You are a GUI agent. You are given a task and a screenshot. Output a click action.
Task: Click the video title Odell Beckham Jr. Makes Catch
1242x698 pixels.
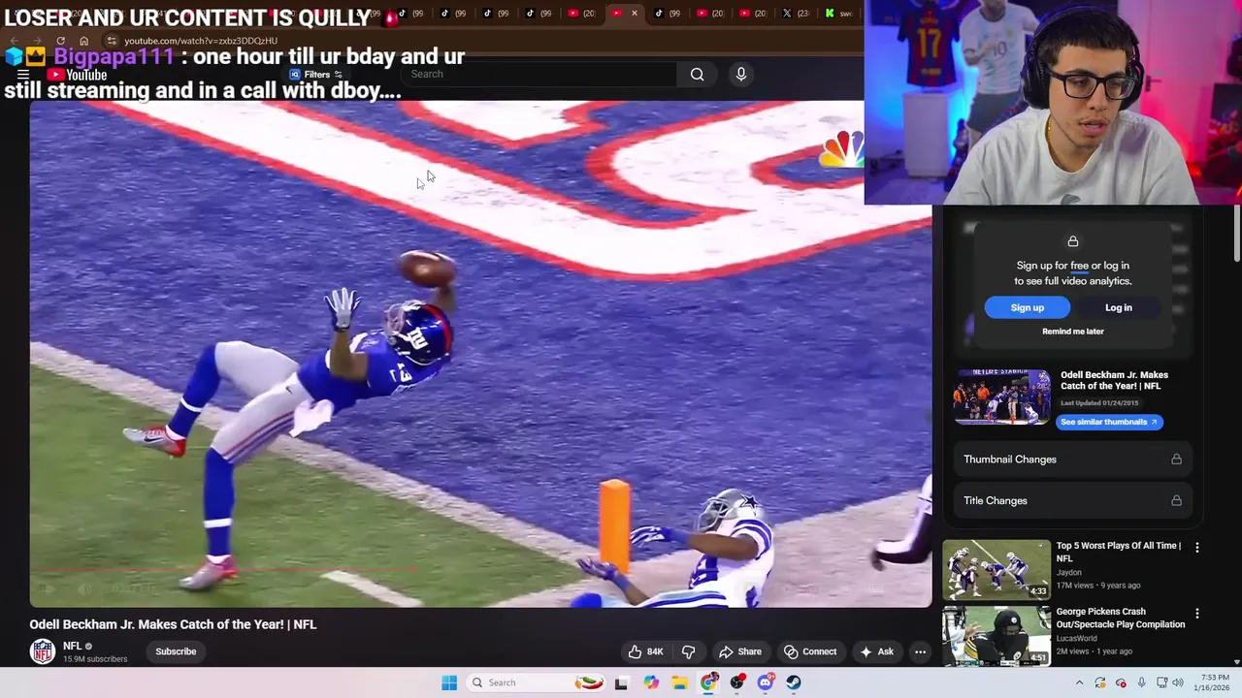click(x=173, y=624)
